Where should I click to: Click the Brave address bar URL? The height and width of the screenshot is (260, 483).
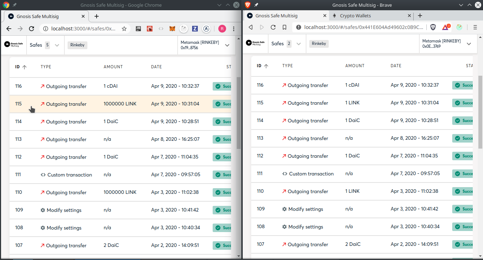pyautogui.click(x=364, y=27)
